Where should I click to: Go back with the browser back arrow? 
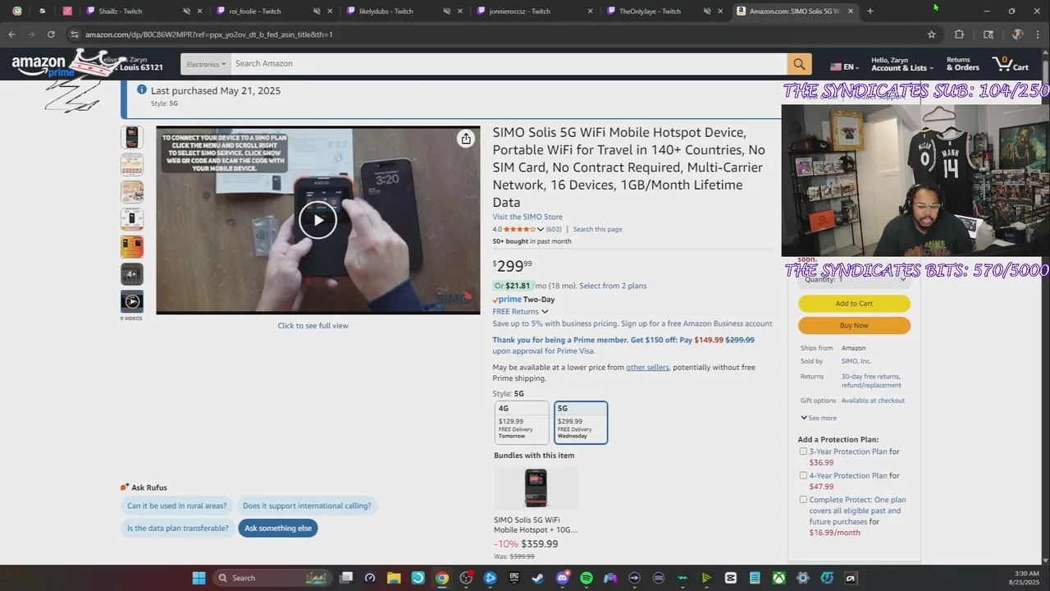point(11,34)
